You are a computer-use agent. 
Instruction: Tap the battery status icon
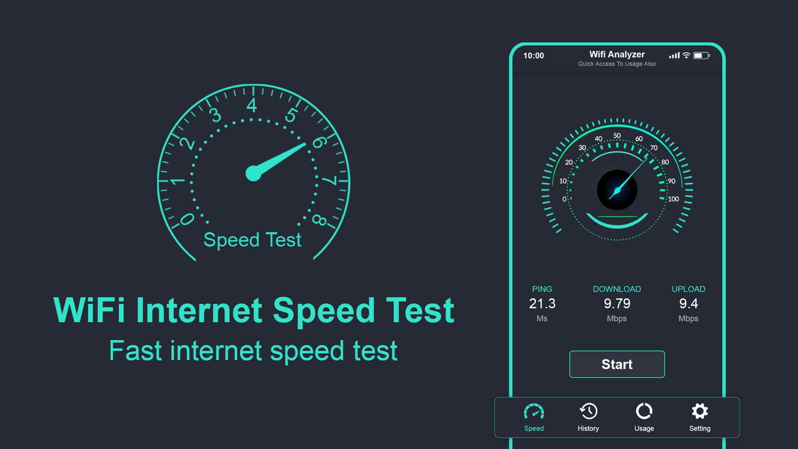(x=702, y=55)
